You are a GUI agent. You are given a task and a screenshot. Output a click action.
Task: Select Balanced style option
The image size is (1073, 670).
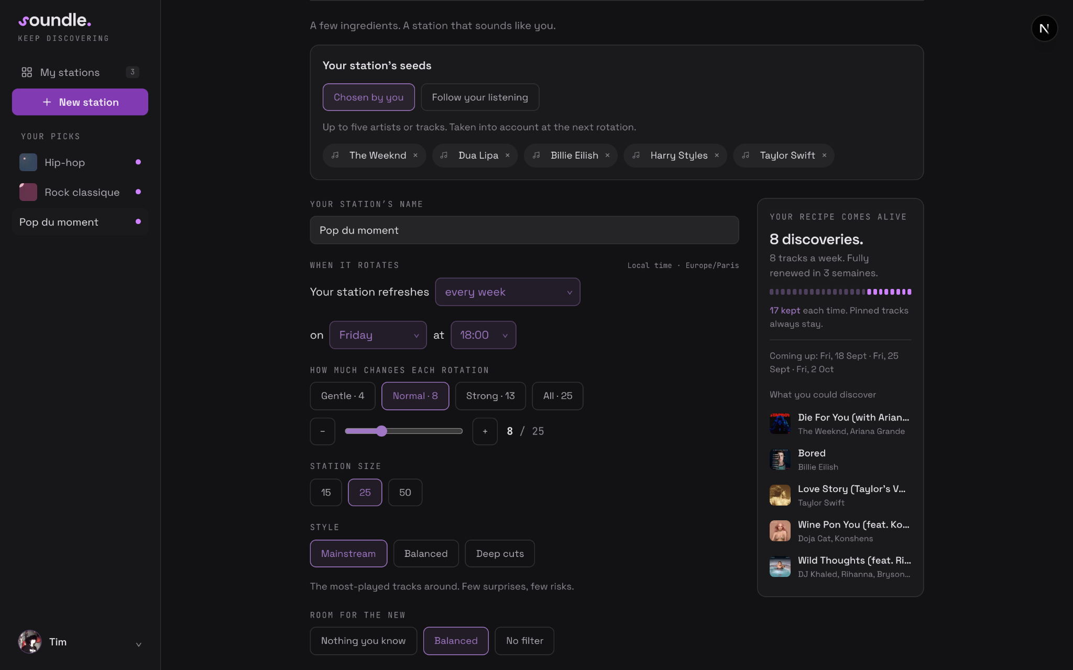pos(426,554)
